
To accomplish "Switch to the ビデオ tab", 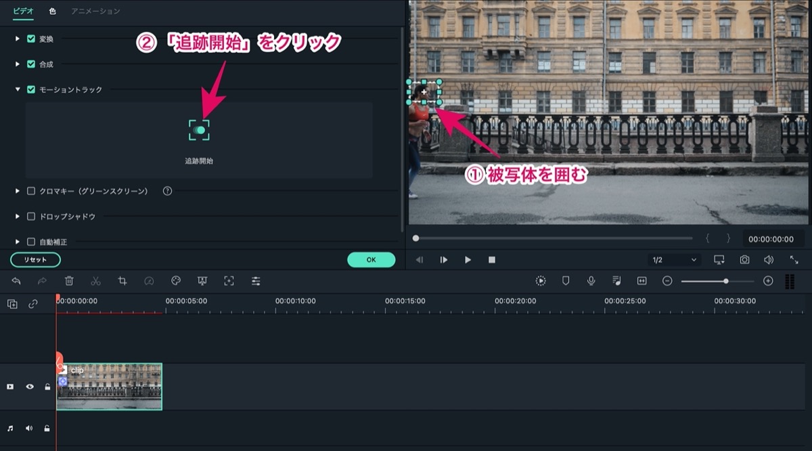I will tap(23, 12).
